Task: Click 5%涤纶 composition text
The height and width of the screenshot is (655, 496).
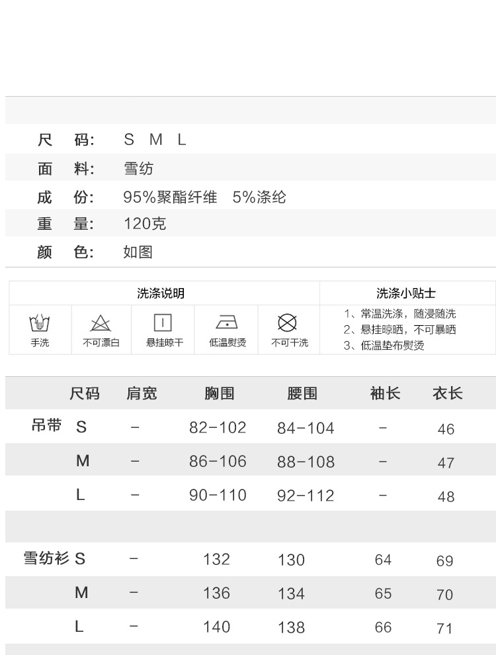Action: coord(259,197)
